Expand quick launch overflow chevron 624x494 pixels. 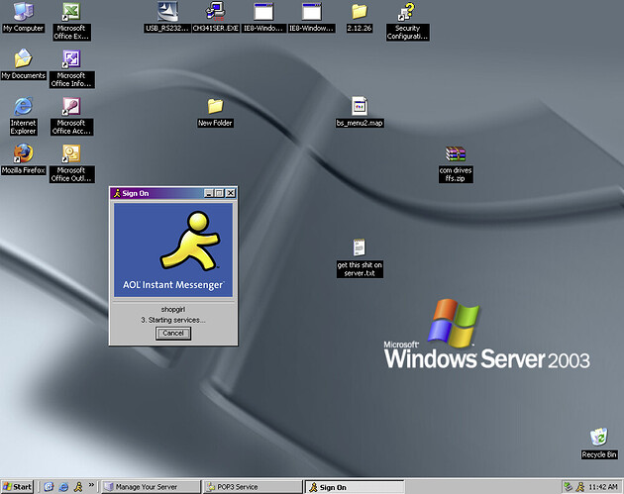(91, 485)
